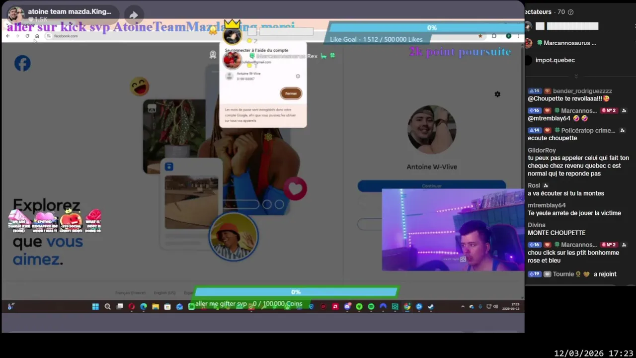This screenshot has width=636, height=358.
Task: Click the Coins gift goal progress bar
Action: [x=296, y=292]
